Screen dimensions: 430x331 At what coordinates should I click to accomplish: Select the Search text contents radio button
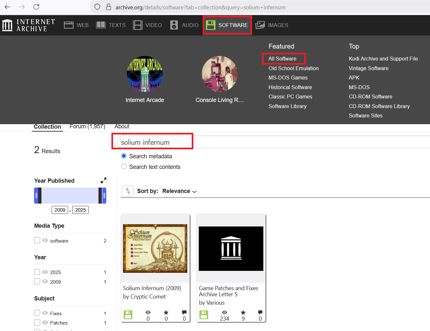pos(124,167)
